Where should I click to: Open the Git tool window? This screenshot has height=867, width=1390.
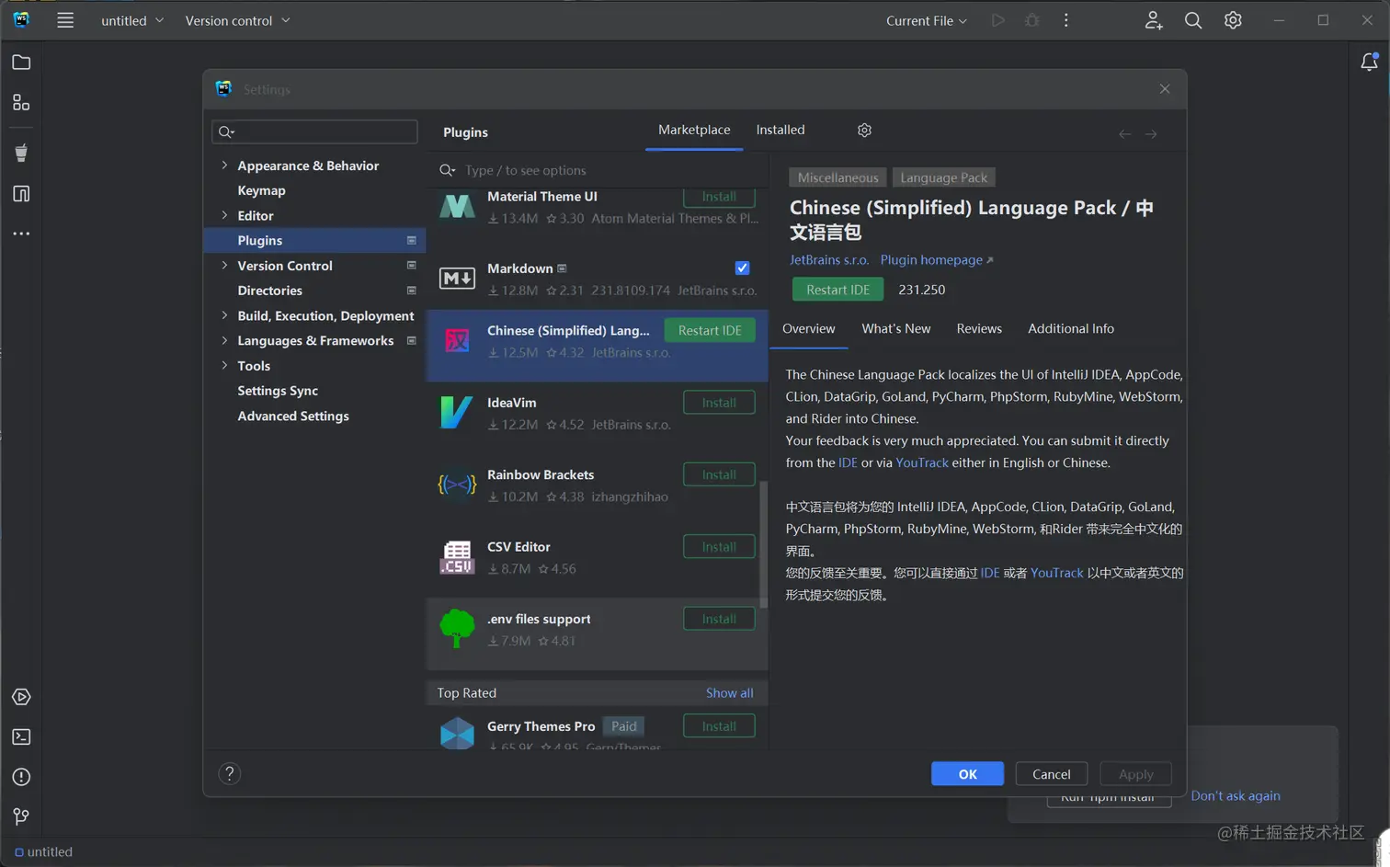[21, 817]
